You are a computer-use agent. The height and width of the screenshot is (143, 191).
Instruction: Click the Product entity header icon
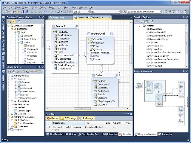tap(53, 26)
